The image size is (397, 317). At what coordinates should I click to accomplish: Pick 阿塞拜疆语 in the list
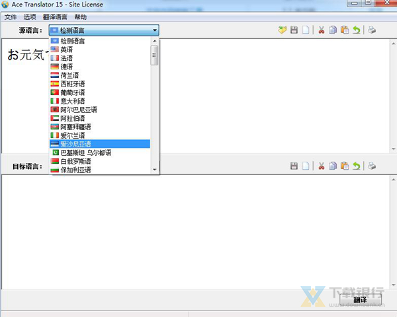click(x=100, y=127)
